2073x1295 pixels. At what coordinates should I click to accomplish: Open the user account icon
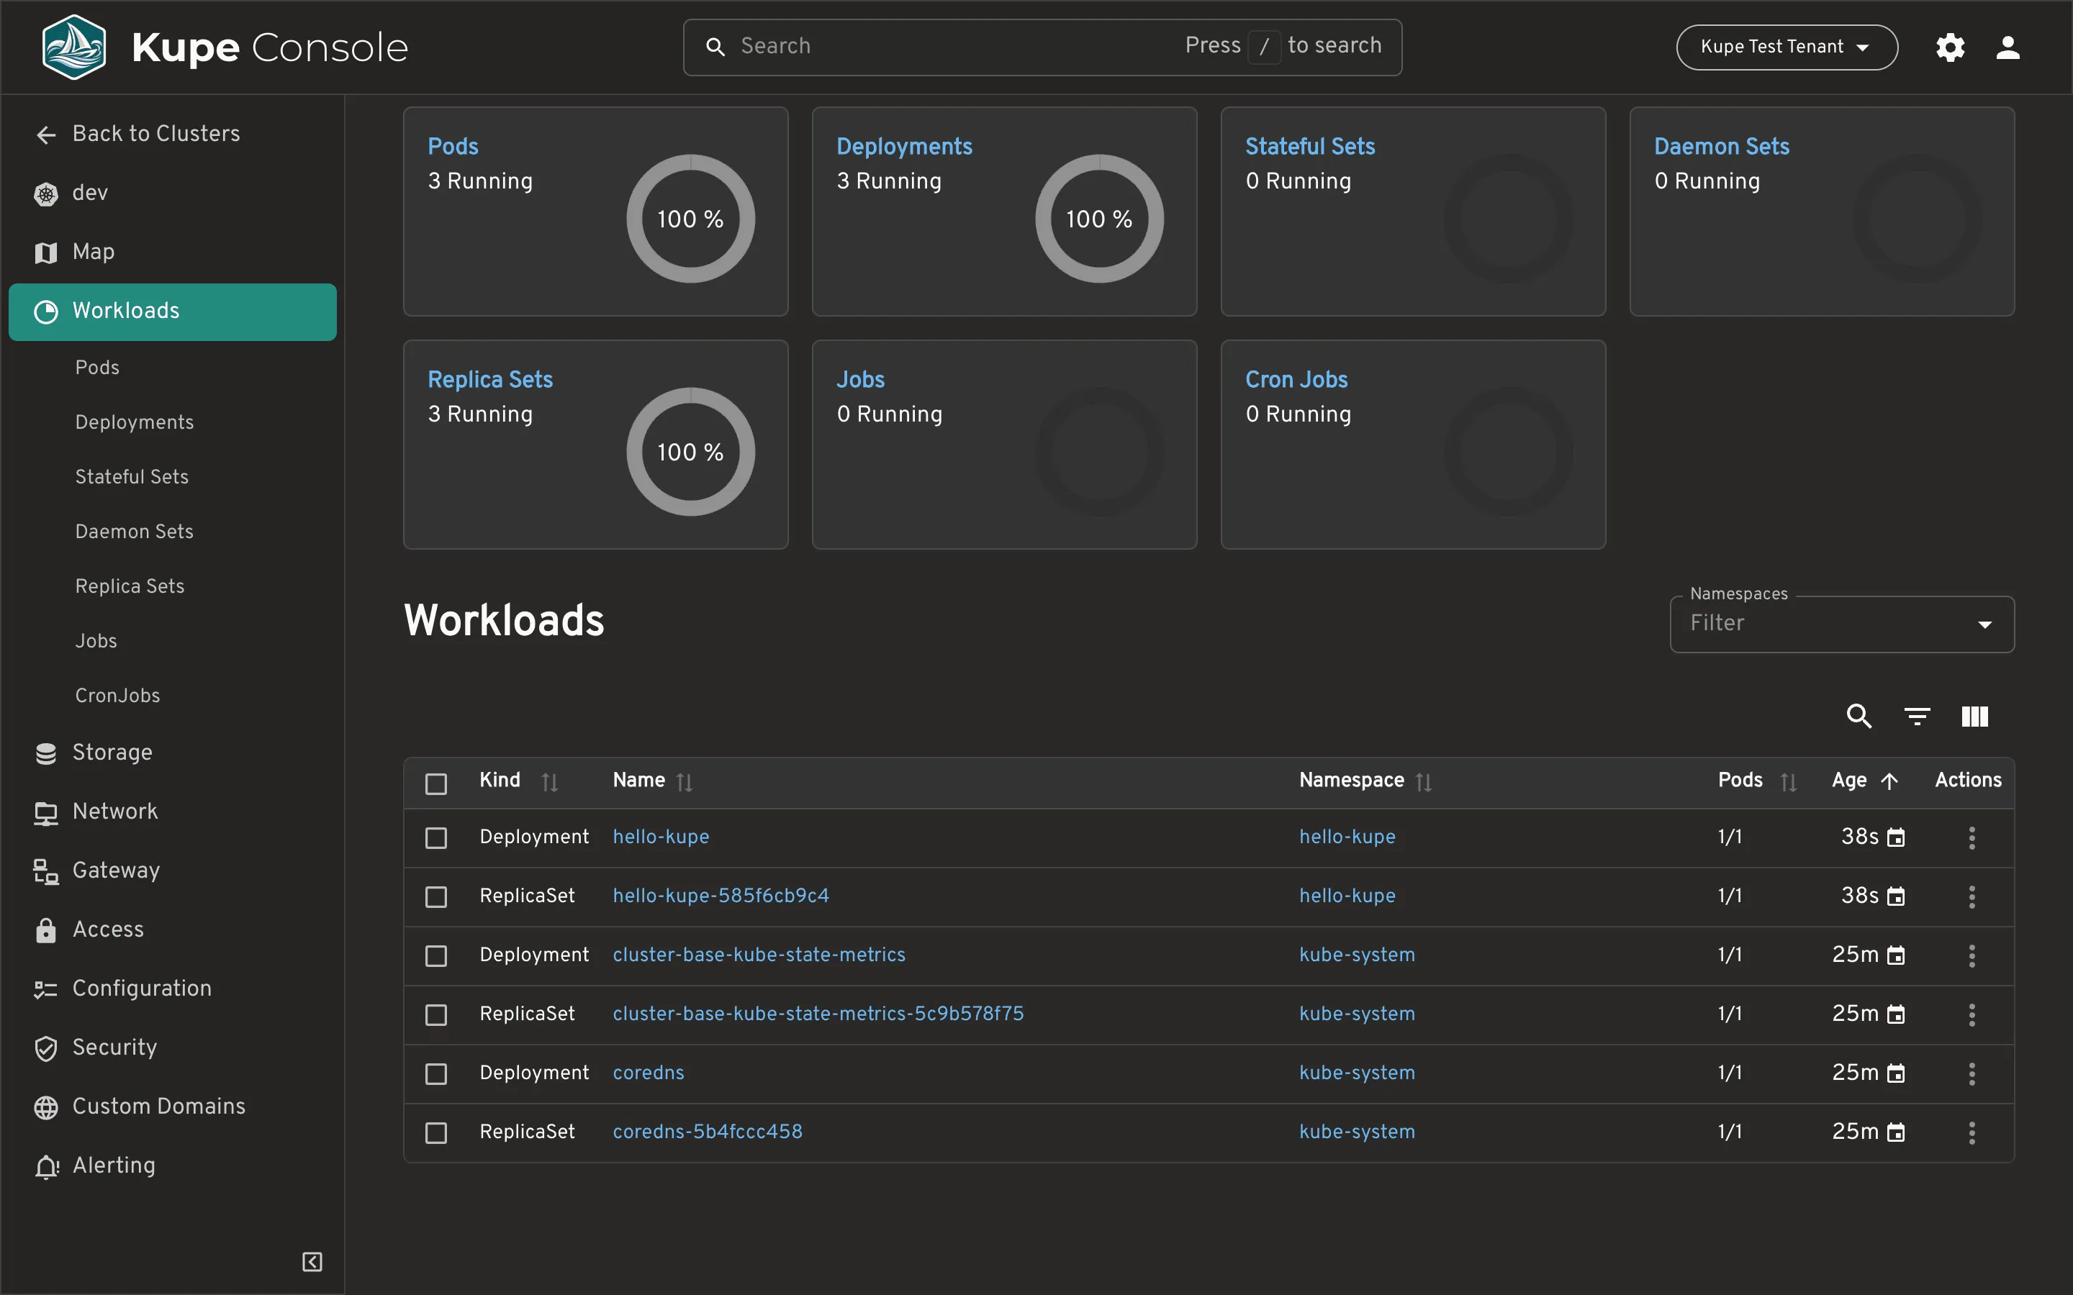pos(2008,47)
